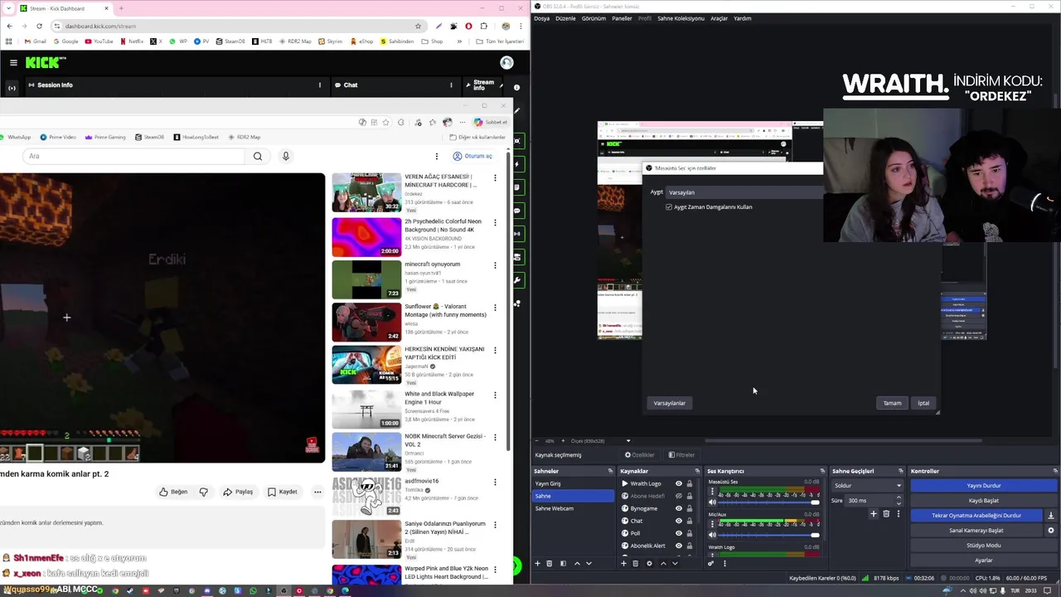
Task: Open Masaüstü Ses options three dots
Action: (x=712, y=492)
